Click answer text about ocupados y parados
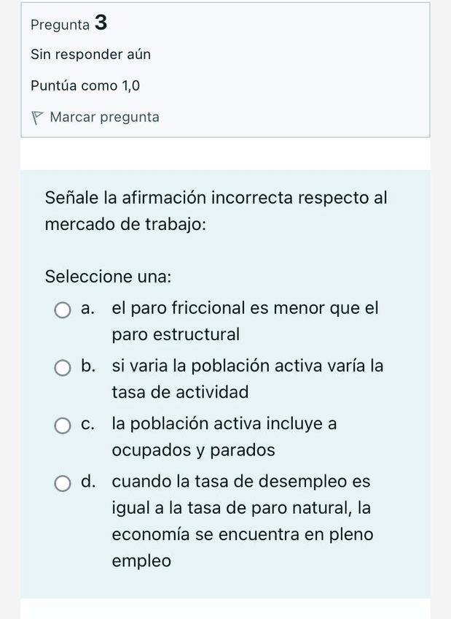This screenshot has width=451, height=619. click(x=224, y=437)
